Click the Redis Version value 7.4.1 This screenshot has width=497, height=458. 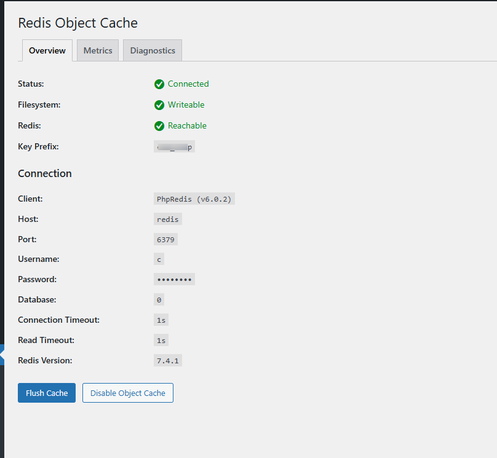click(x=168, y=360)
